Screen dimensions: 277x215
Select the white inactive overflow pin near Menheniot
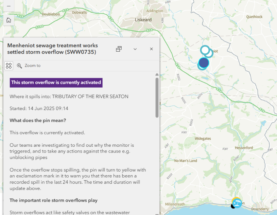click(205, 50)
